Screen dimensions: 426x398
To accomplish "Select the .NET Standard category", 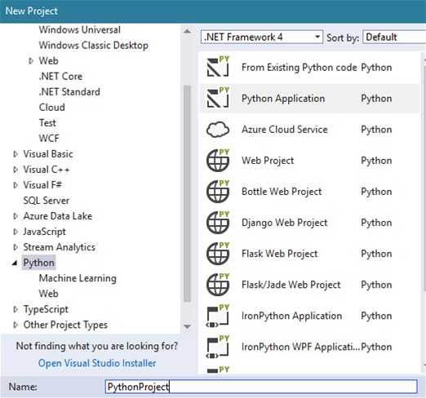I will (69, 91).
